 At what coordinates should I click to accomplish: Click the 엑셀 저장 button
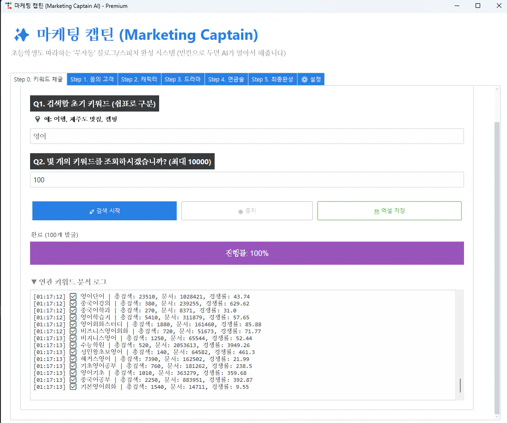coord(389,211)
